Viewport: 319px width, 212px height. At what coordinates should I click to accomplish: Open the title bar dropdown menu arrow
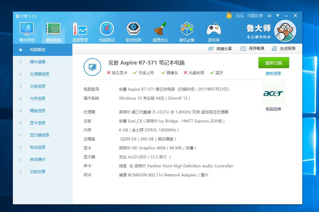278,15
